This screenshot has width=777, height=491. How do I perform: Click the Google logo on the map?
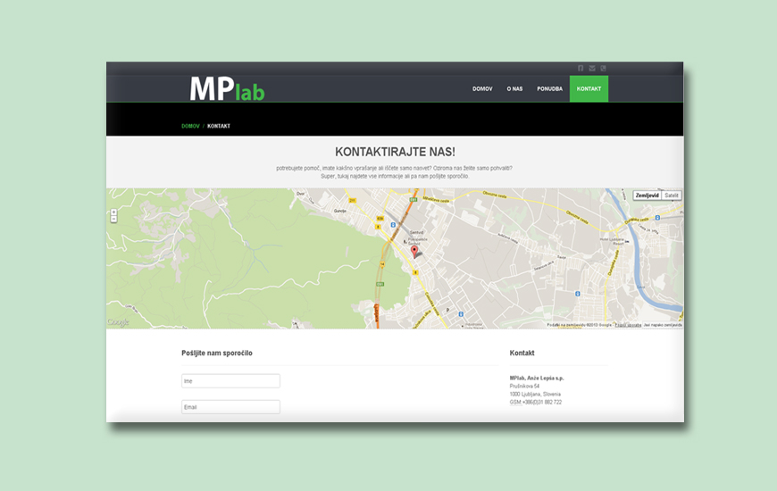pos(118,322)
